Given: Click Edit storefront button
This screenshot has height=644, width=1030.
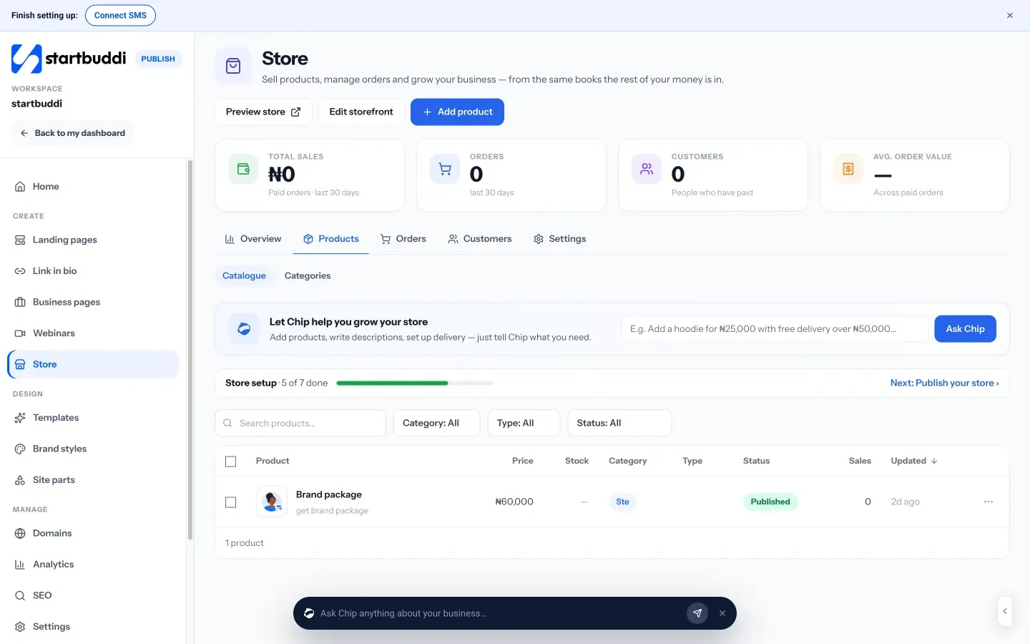Looking at the screenshot, I should point(361,112).
